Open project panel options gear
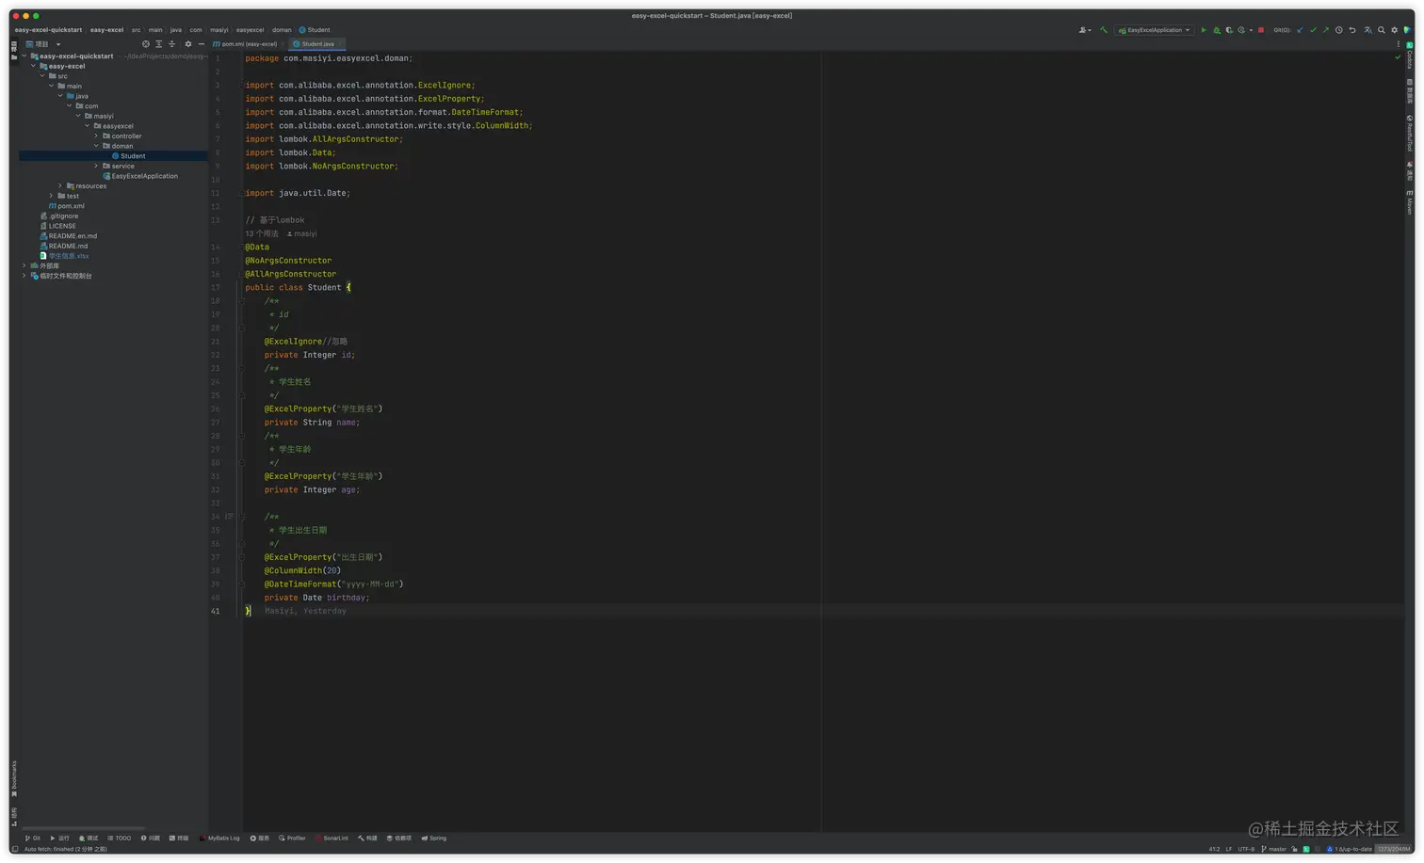1424x863 pixels. [188, 44]
